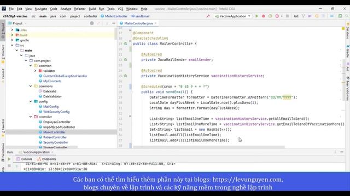Open dropdown arrow beside profiler icon

tap(282, 16)
